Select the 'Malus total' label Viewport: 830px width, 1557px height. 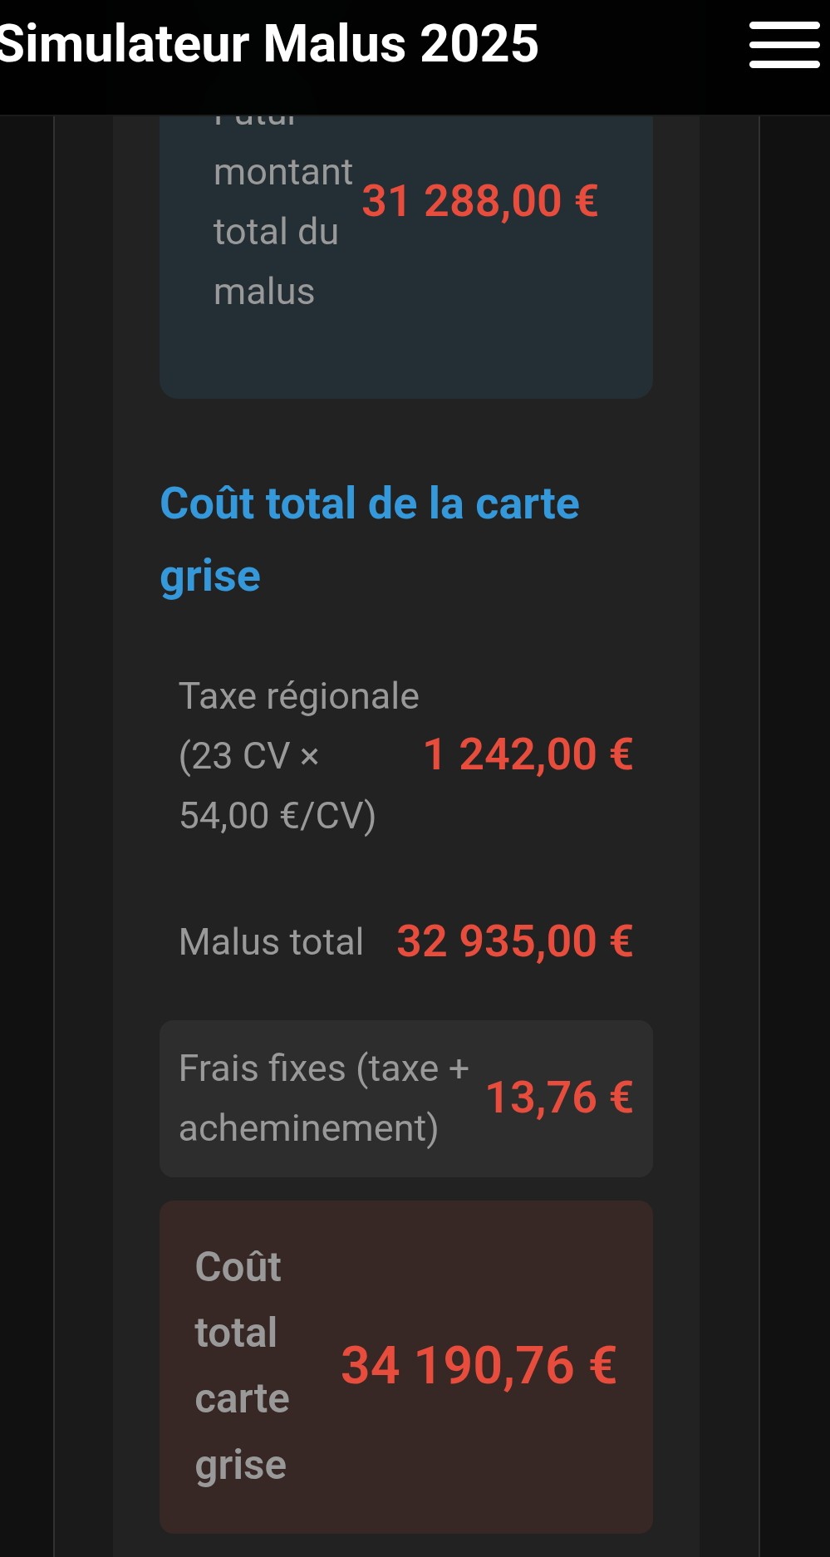tap(271, 942)
